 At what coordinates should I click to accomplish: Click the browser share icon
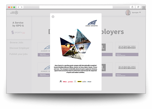point(132,7)
